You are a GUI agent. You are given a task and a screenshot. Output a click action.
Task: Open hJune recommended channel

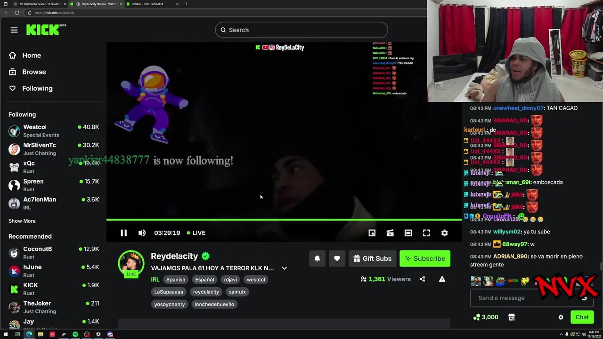coord(54,271)
